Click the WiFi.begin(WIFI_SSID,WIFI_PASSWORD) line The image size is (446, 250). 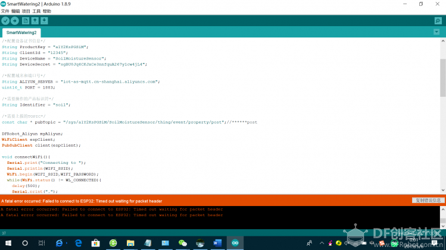pos(53,174)
